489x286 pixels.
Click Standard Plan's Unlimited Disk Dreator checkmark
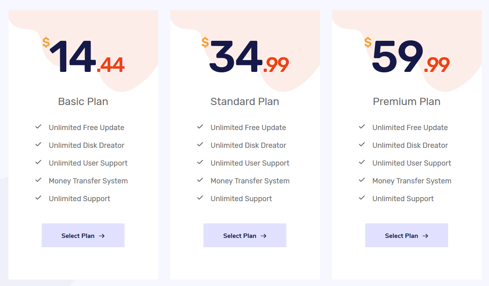[x=200, y=145]
